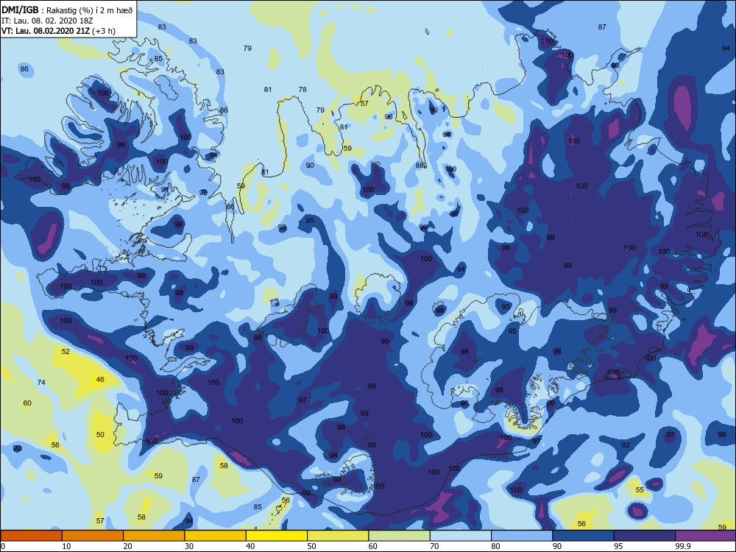Click the medium blue 90–95 legend swatch

(x=583, y=536)
